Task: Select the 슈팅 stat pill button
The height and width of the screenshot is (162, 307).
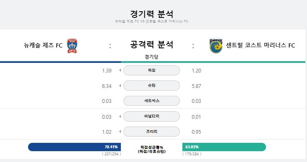Action: pos(151,86)
